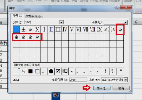The height and width of the screenshot is (100, 142).
Task: Pick recent symbol checked box
Action: [x=58, y=71]
